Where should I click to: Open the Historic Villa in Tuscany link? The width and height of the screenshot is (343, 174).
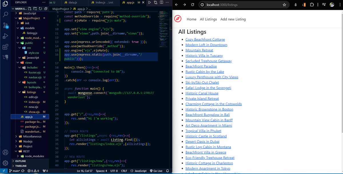[204, 56]
